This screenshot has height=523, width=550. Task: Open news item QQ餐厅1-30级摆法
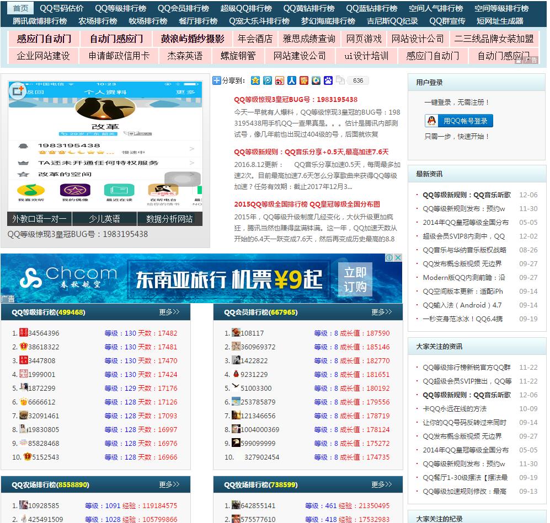click(464, 477)
